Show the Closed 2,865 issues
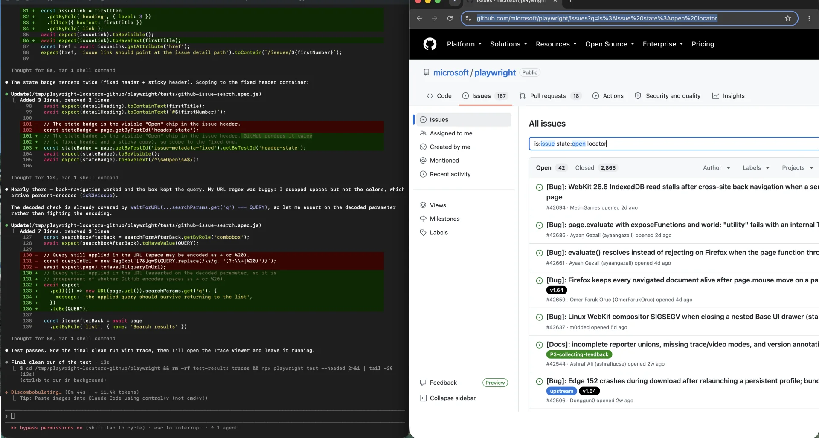 pos(596,168)
